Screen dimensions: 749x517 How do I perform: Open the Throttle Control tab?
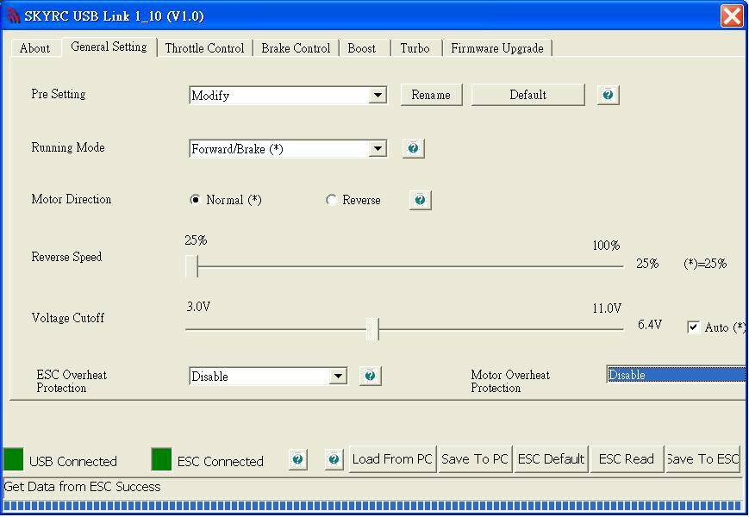pos(204,48)
